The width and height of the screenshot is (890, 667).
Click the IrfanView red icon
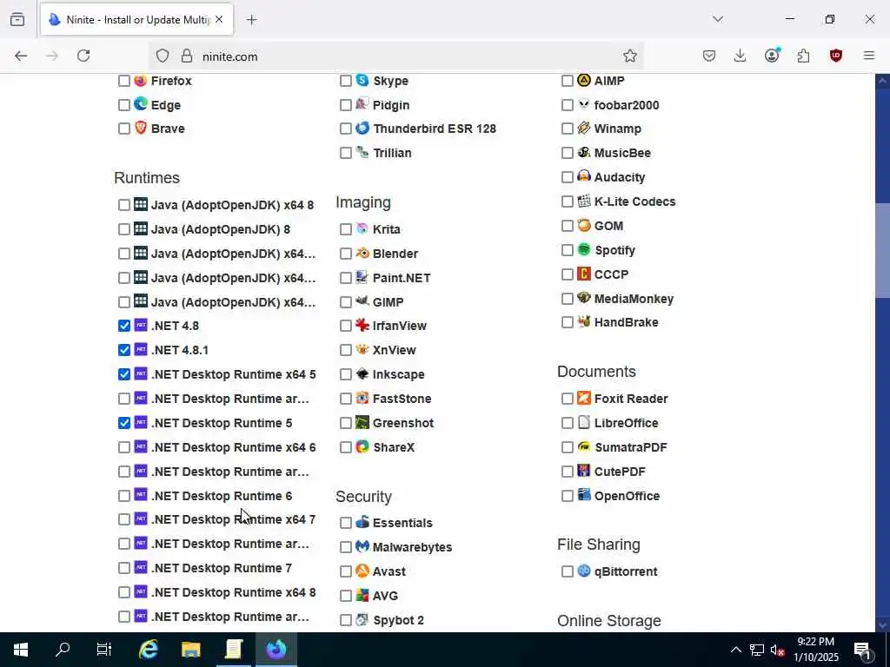pos(362,325)
